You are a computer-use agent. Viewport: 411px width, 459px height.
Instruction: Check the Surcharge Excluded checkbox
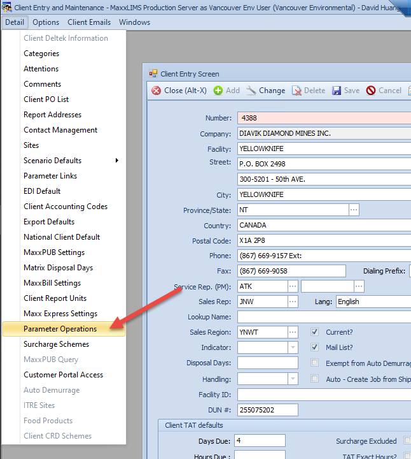pos(407,440)
